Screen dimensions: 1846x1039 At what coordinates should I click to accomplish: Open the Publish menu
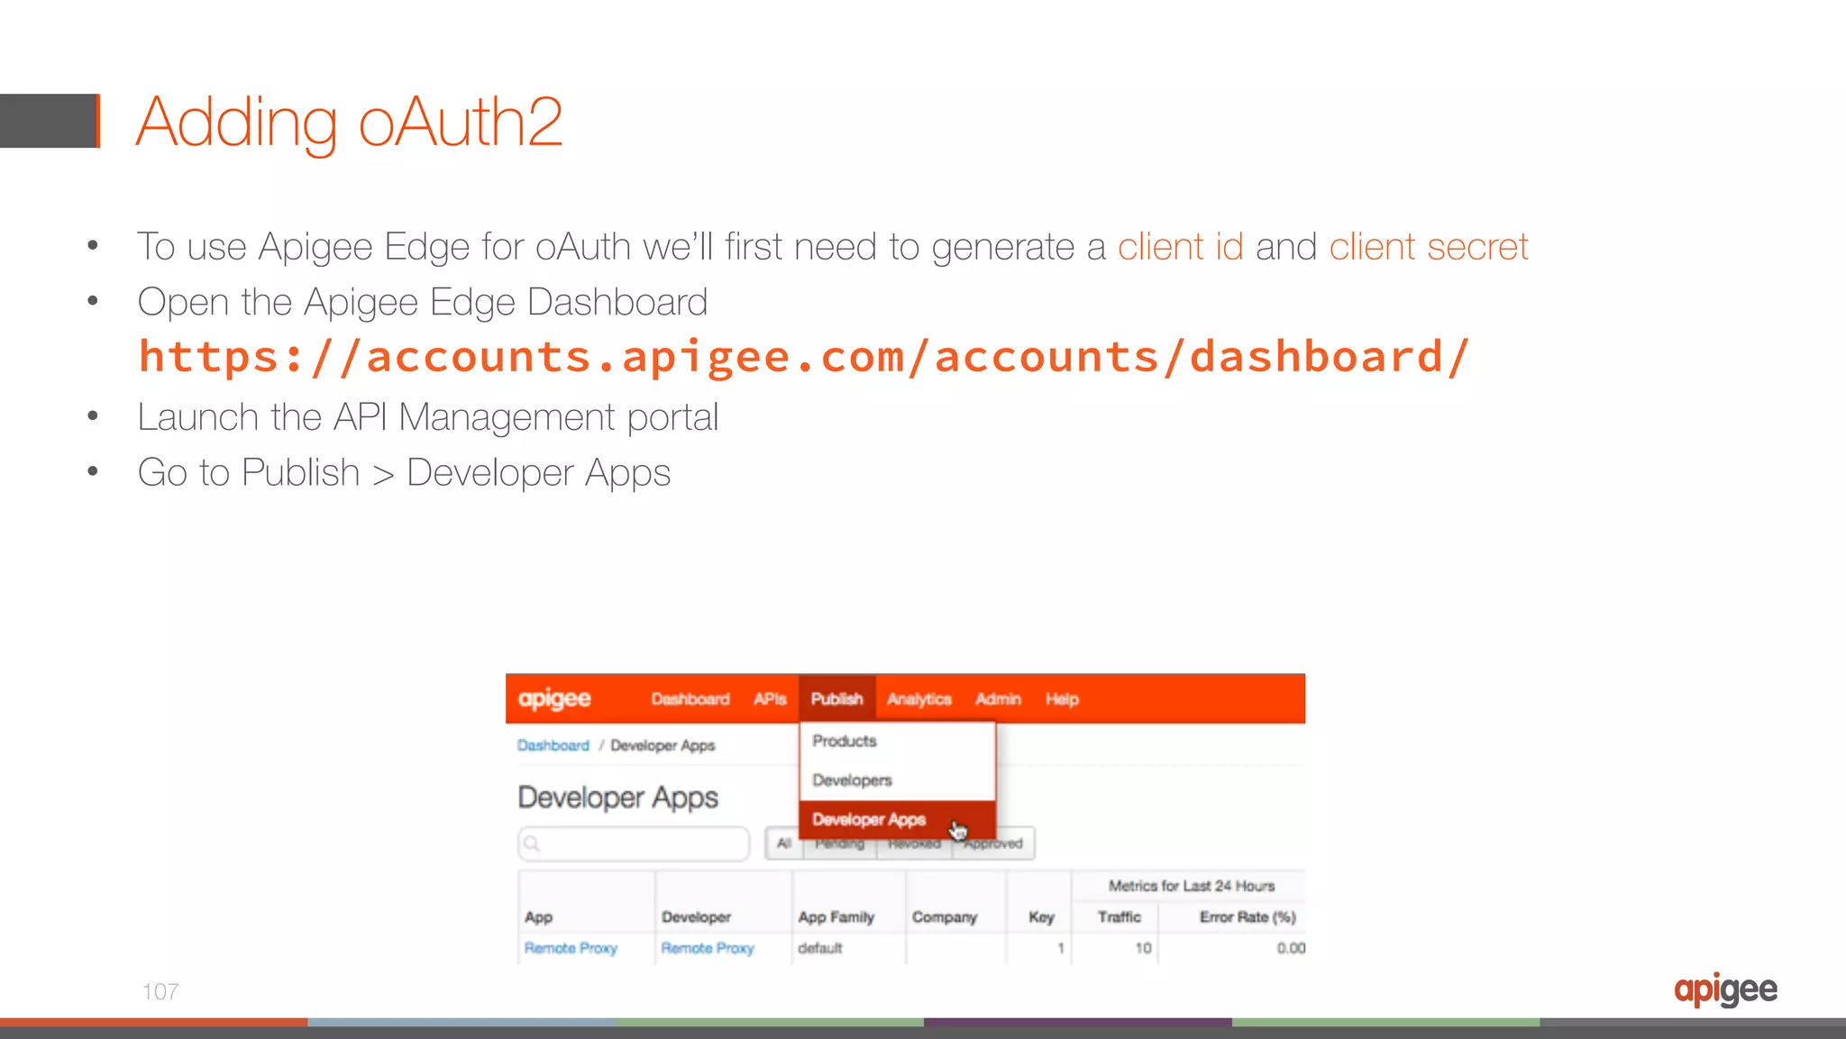point(836,698)
